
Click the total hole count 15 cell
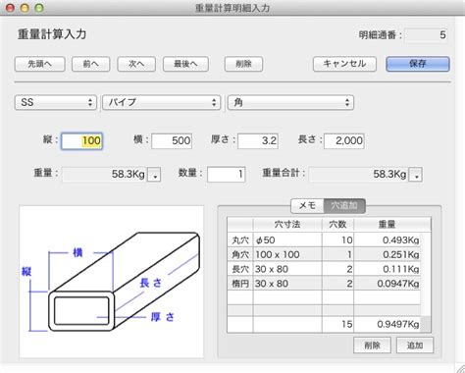[x=337, y=324]
